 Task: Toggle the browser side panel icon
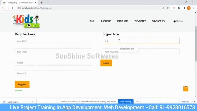[x=184, y=8]
